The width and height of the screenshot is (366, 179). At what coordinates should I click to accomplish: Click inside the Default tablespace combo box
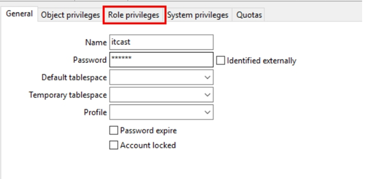tap(161, 77)
